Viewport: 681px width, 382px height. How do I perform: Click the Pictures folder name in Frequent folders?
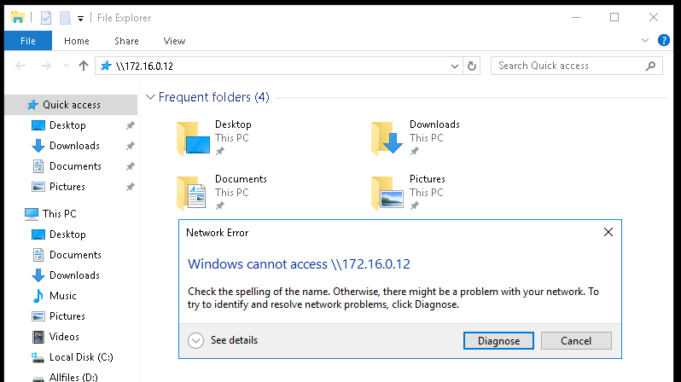point(427,179)
